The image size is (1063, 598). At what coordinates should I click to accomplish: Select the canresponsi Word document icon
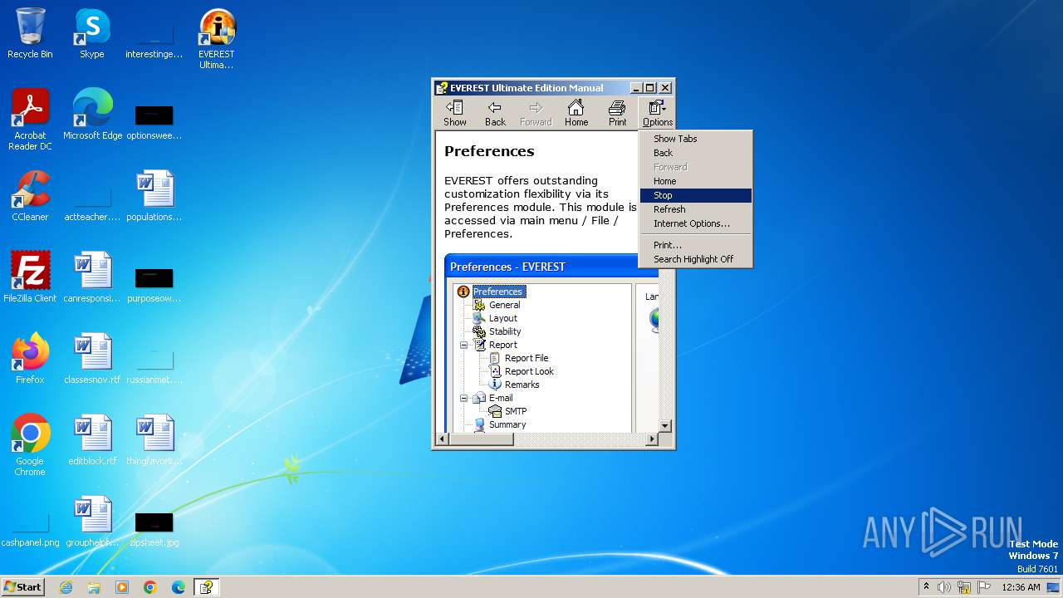click(x=92, y=277)
